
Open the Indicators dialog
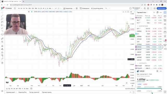click(x=68, y=8)
